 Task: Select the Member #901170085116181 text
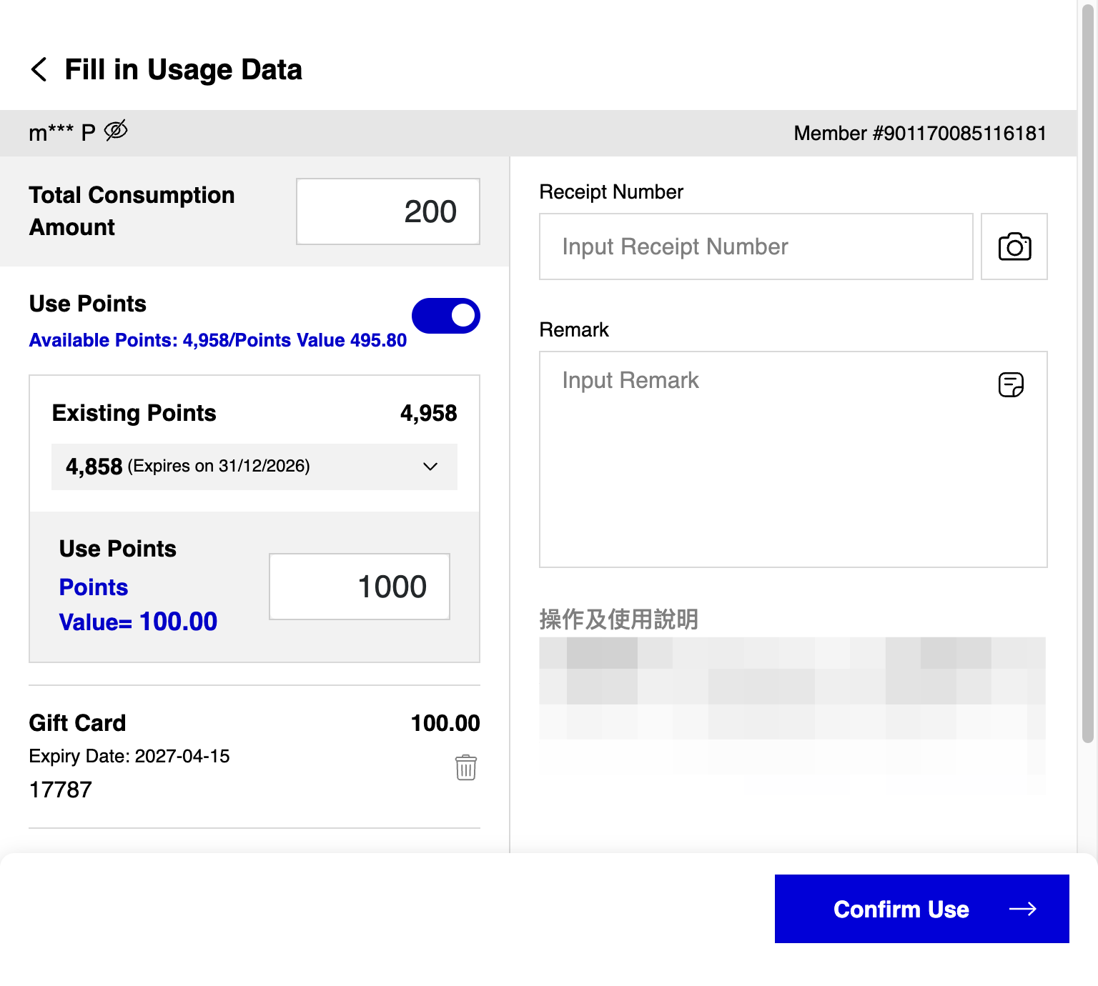(920, 134)
